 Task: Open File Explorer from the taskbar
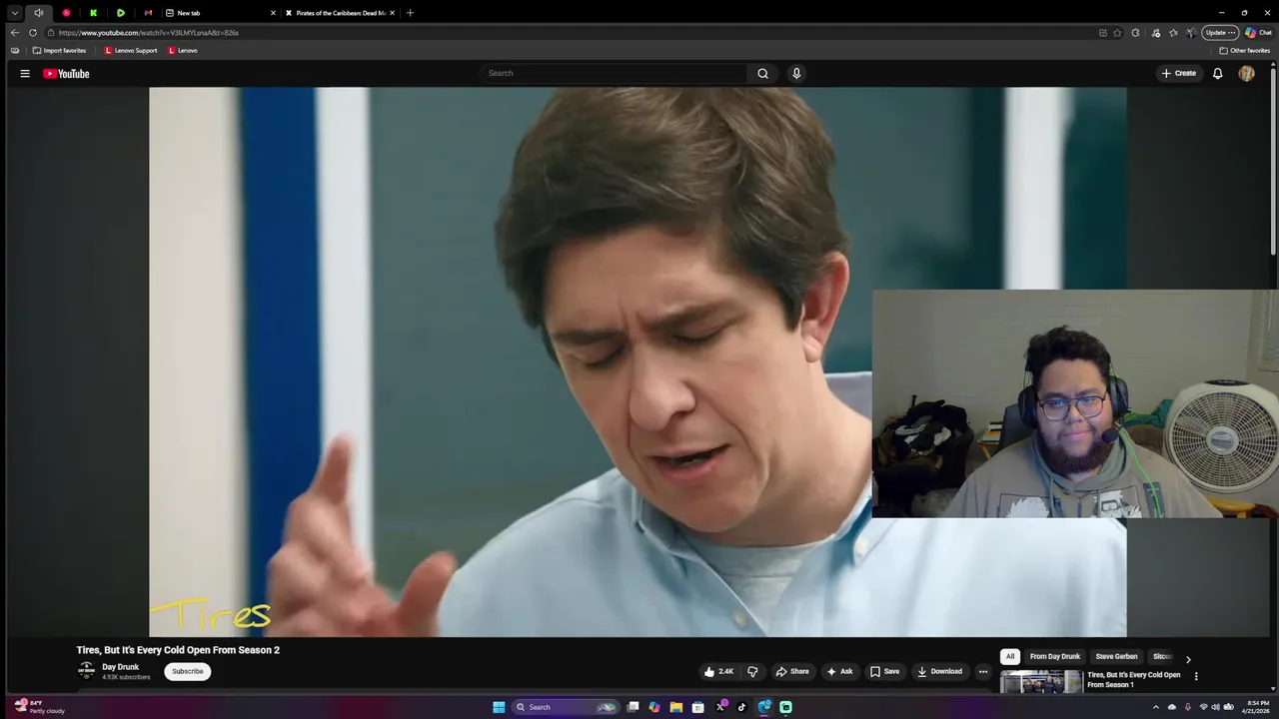(675, 707)
